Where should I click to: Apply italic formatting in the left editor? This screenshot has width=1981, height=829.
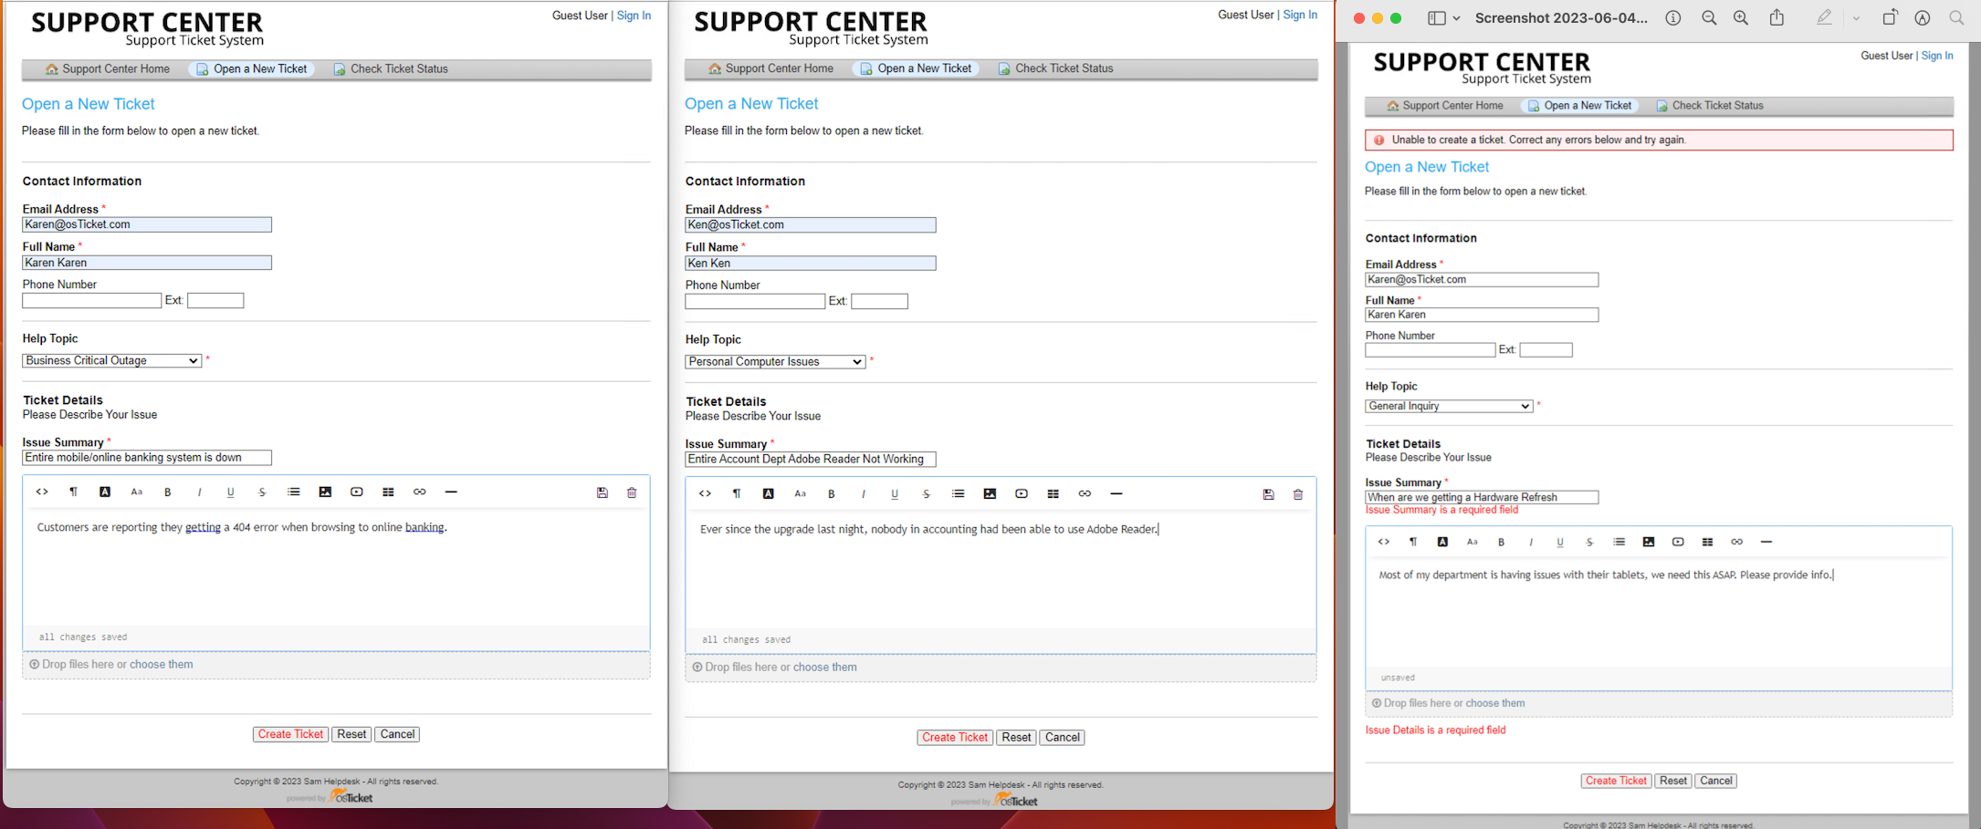(x=199, y=492)
